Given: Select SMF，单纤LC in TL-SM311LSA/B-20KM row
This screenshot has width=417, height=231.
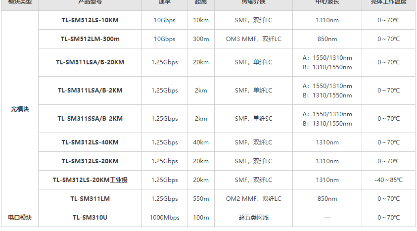Looking at the screenshot, I should [253, 62].
